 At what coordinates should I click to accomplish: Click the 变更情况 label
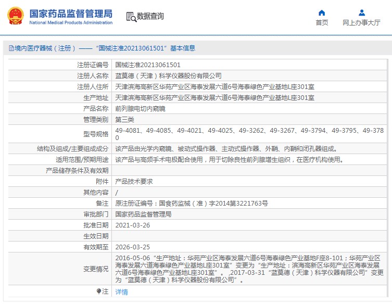(96, 269)
